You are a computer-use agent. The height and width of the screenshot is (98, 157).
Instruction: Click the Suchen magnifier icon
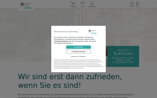(x=132, y=3)
